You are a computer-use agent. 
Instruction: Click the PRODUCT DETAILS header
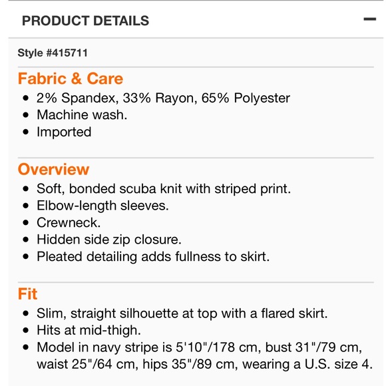click(x=85, y=21)
